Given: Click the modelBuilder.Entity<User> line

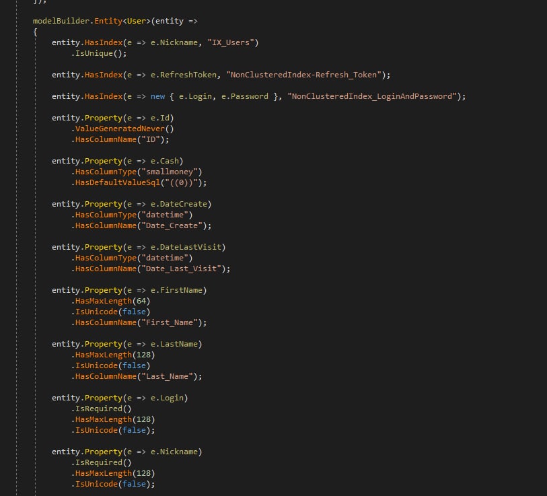Looking at the screenshot, I should pyautogui.click(x=115, y=22).
